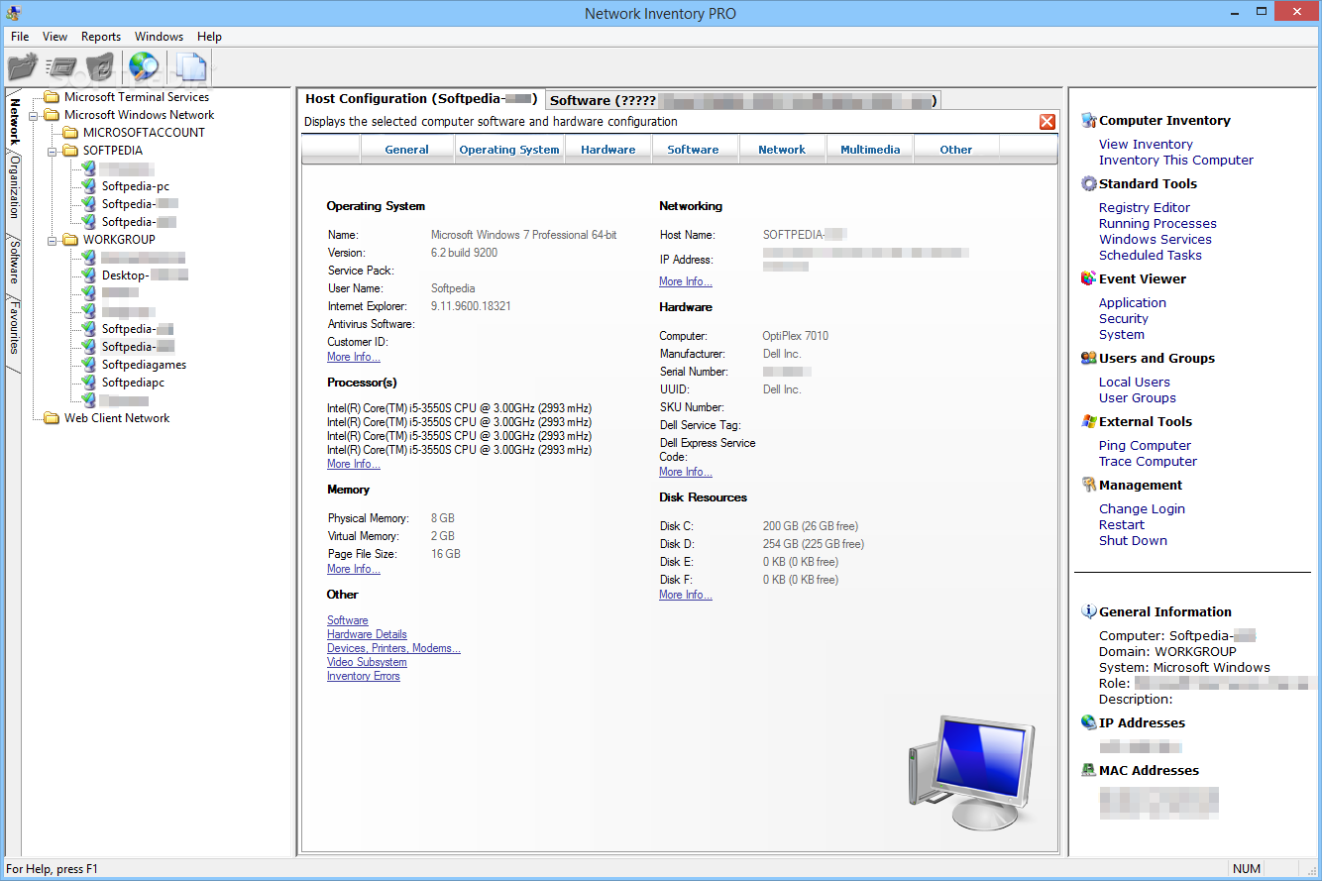Click the MAC Addresses network card icon
The height and width of the screenshot is (881, 1322).
click(x=1089, y=771)
